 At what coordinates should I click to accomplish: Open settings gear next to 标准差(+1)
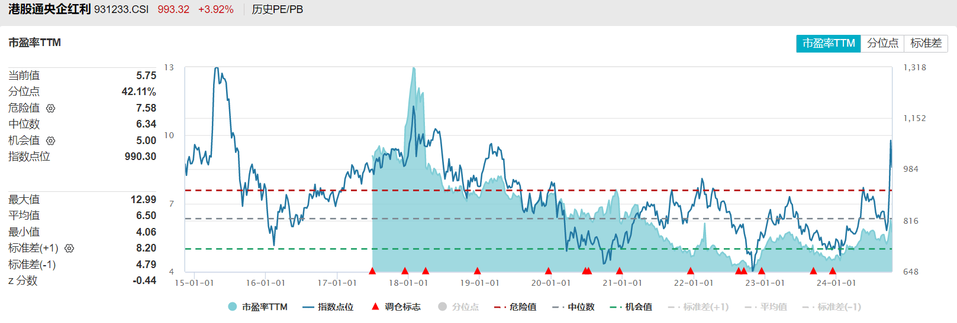(x=69, y=249)
